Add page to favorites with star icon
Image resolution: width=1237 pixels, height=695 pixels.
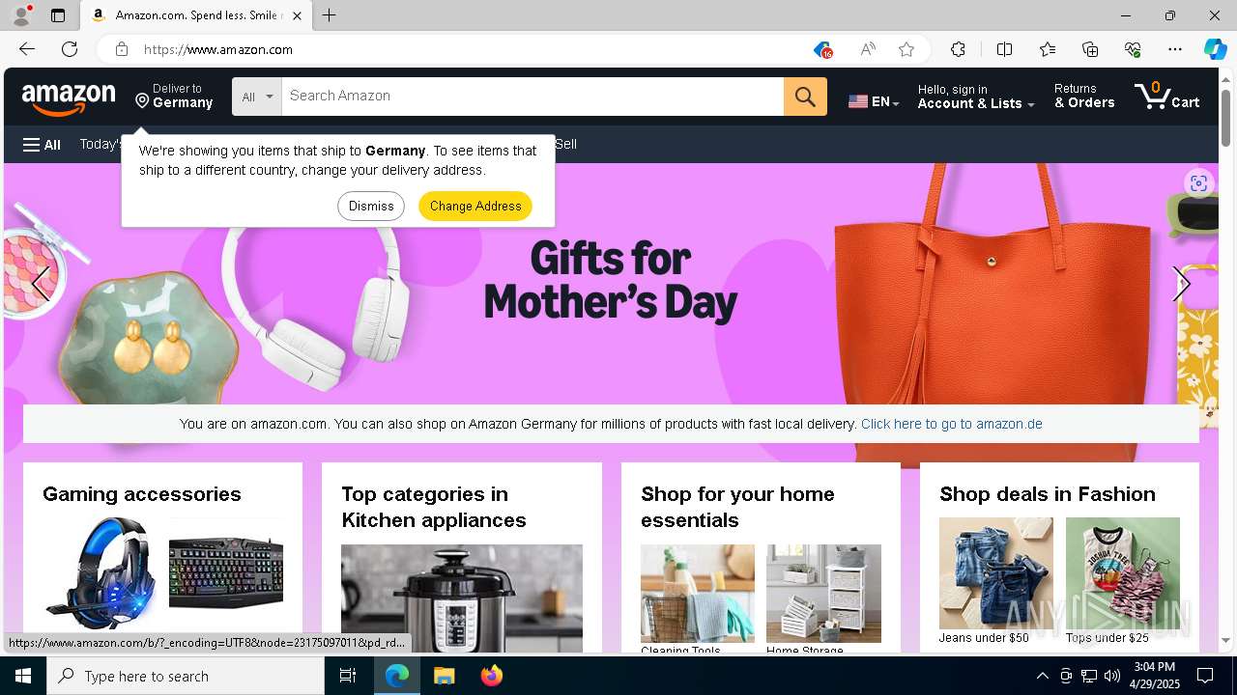point(906,49)
